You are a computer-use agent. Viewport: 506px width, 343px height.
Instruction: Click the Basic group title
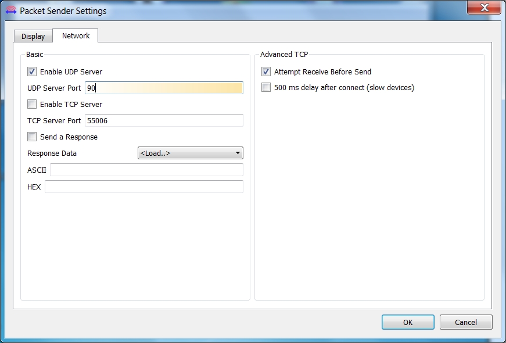pos(34,54)
